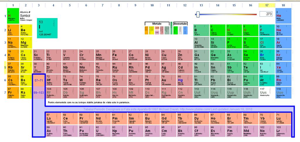Click the I (53) cell in period 5

267,68
